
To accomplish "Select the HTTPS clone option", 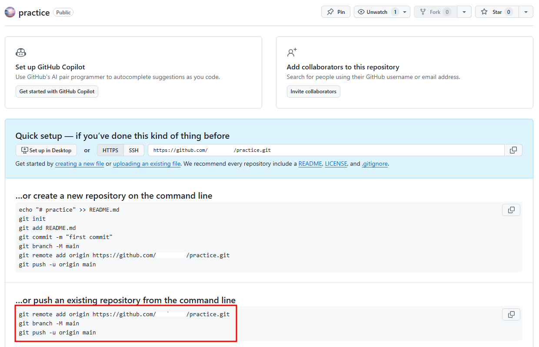I will click(x=110, y=150).
